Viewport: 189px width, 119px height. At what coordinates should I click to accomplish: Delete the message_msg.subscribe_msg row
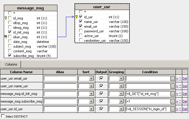(185, 101)
